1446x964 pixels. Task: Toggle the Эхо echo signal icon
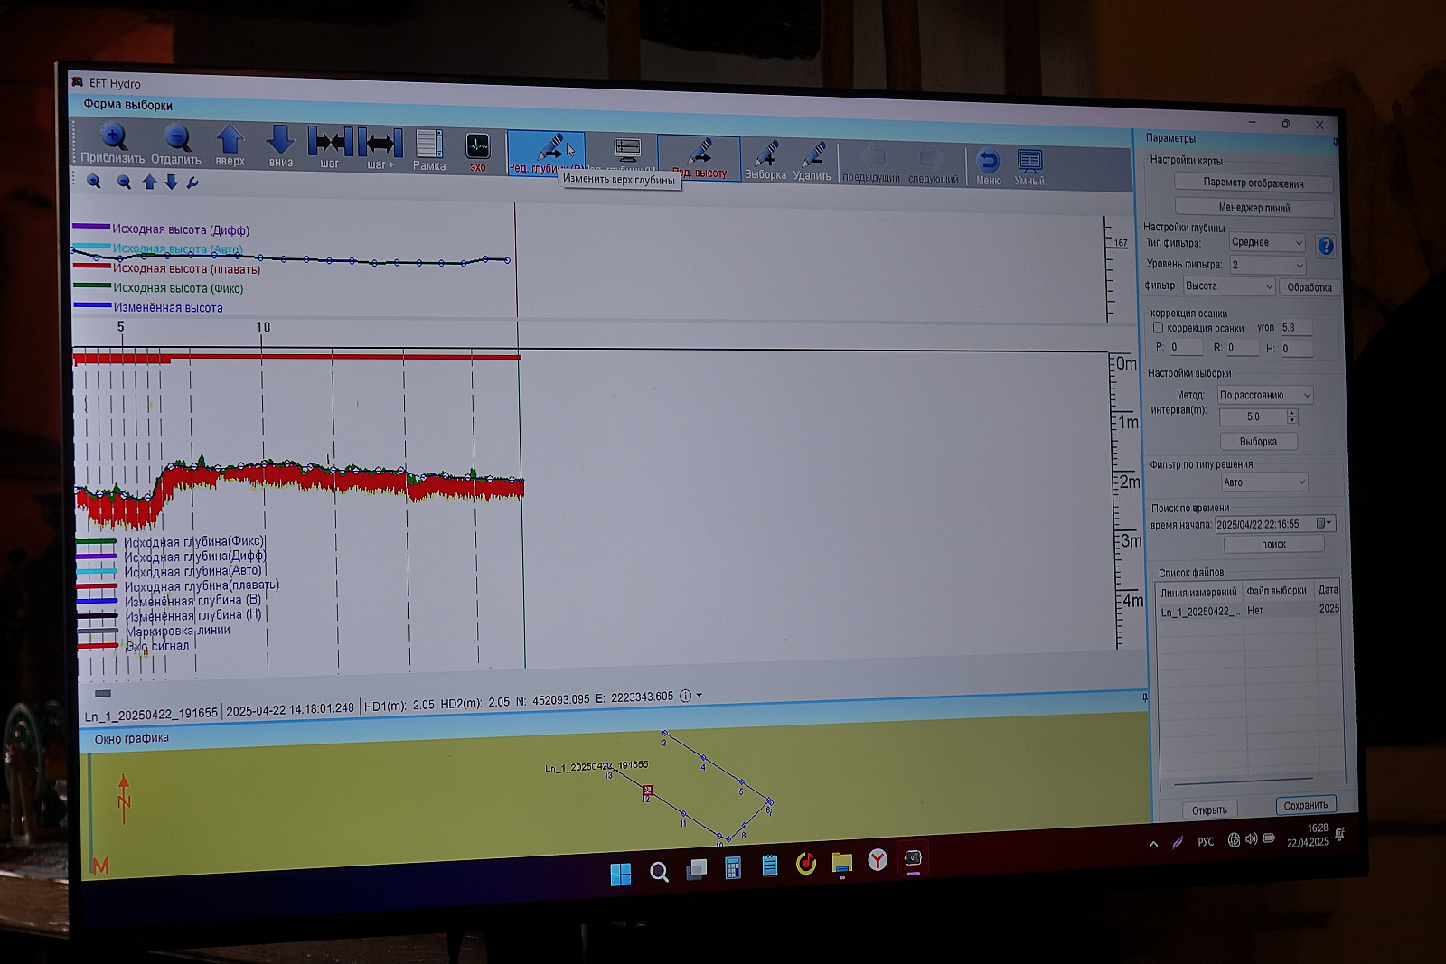tap(477, 147)
